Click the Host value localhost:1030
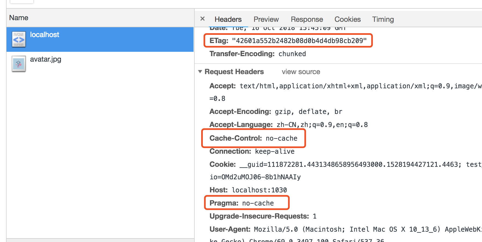 point(259,190)
